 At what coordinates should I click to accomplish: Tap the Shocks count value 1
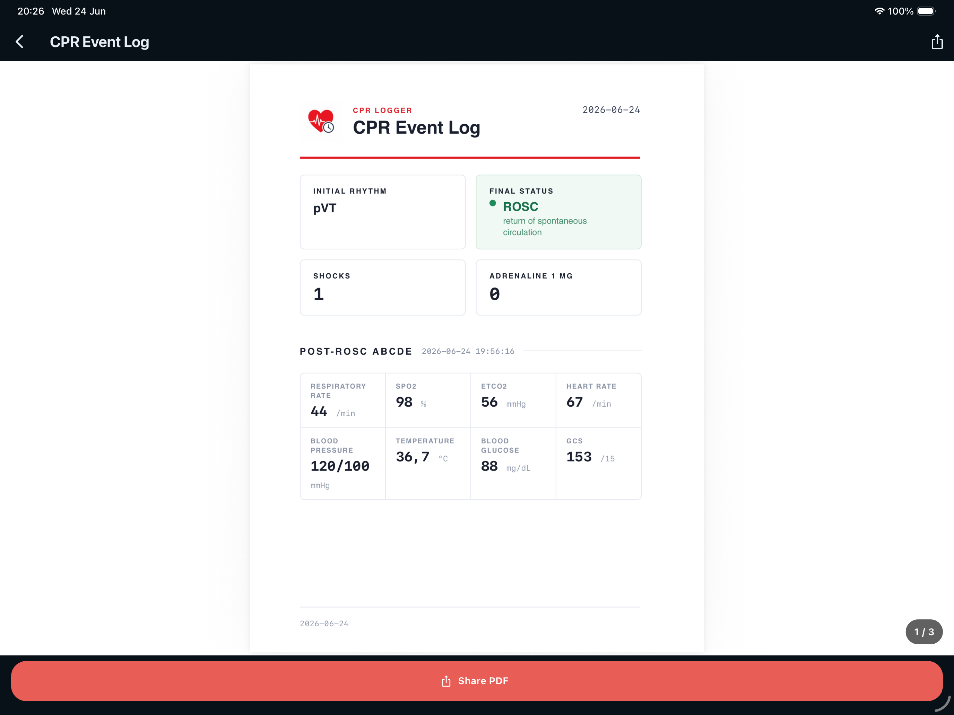[319, 294]
